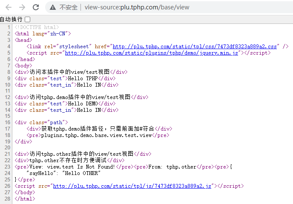293x204 pixels.
Task: Toggle the 自动换行 line wrap checkbox
Action: click(27, 19)
